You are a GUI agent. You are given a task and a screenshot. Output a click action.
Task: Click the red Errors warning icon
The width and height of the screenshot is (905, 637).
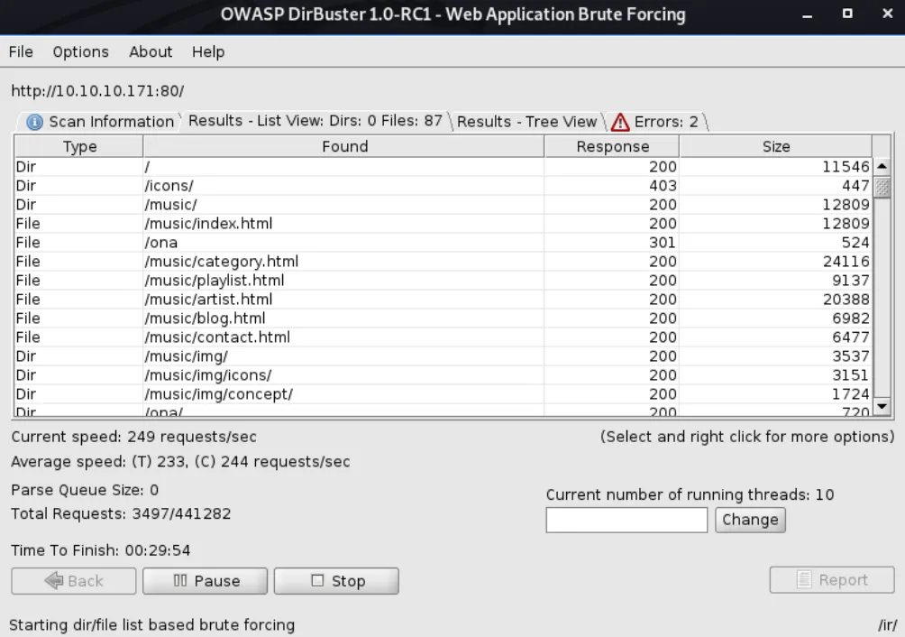pos(620,122)
